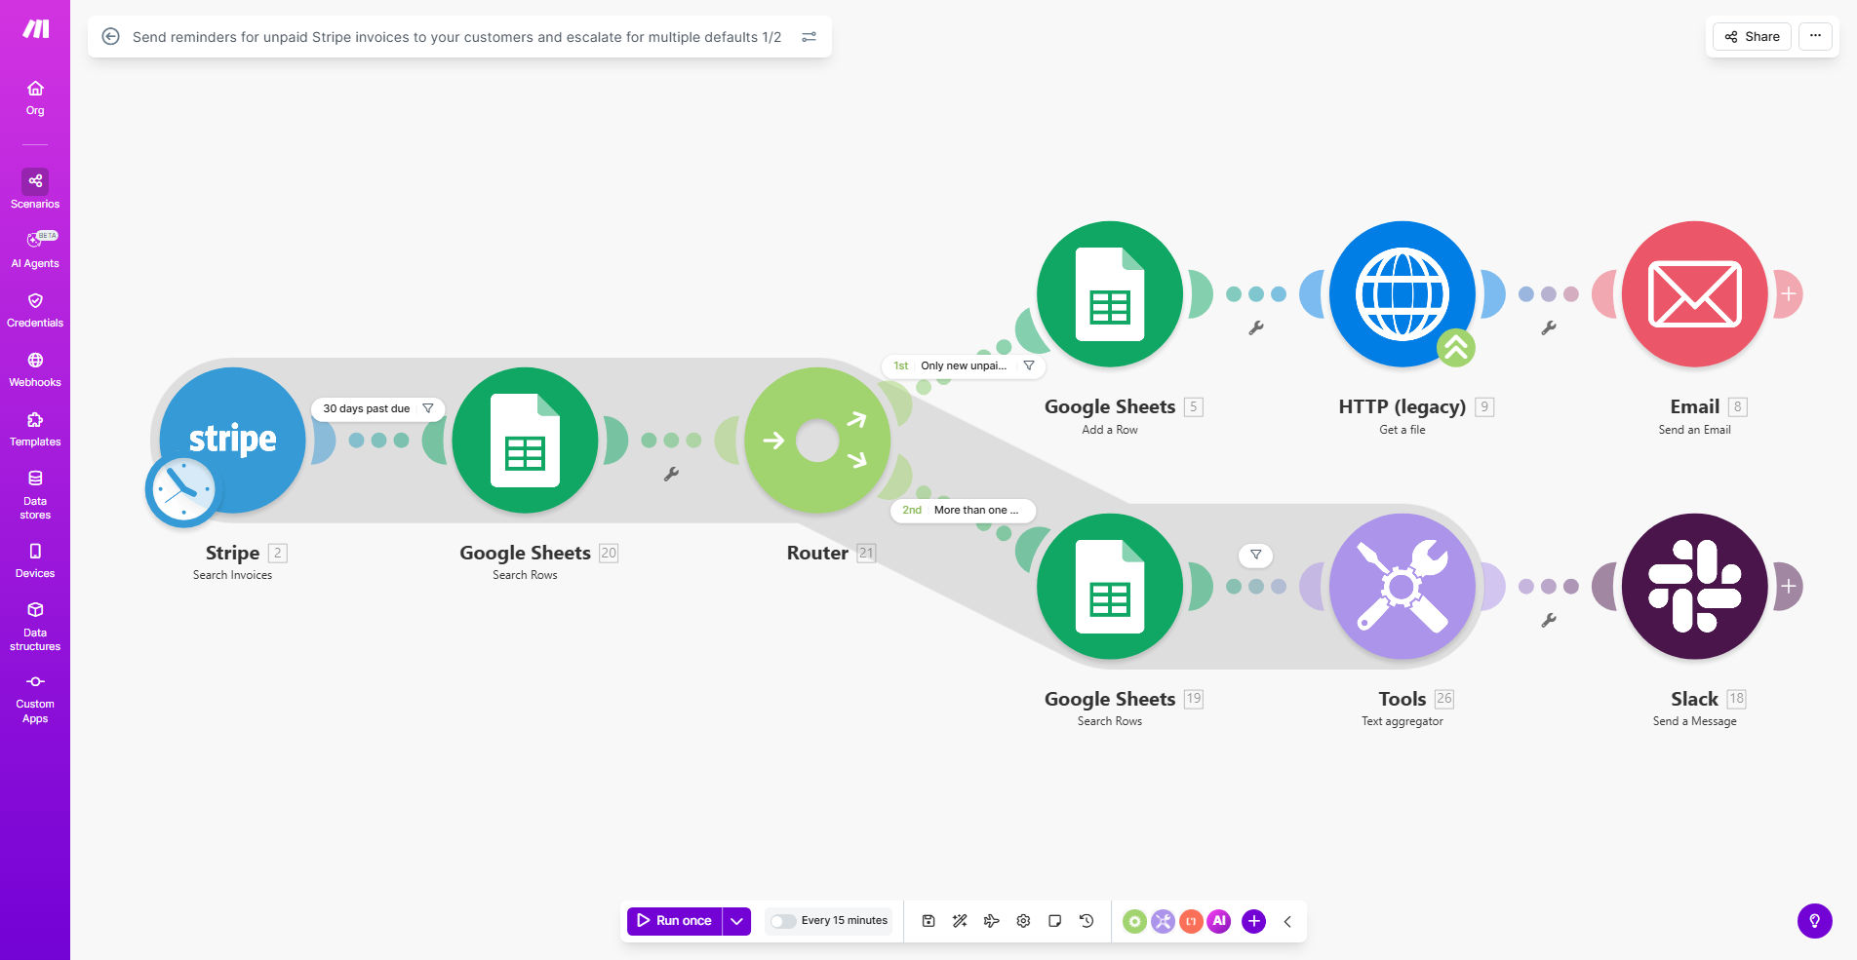Go back using the back arrow
Image resolution: width=1857 pixels, height=960 pixels.
click(111, 37)
